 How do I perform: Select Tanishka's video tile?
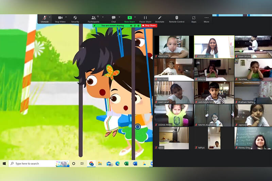(253, 70)
